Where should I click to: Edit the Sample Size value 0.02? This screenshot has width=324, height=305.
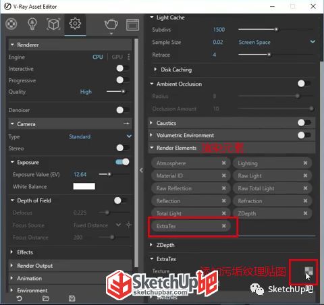point(218,42)
